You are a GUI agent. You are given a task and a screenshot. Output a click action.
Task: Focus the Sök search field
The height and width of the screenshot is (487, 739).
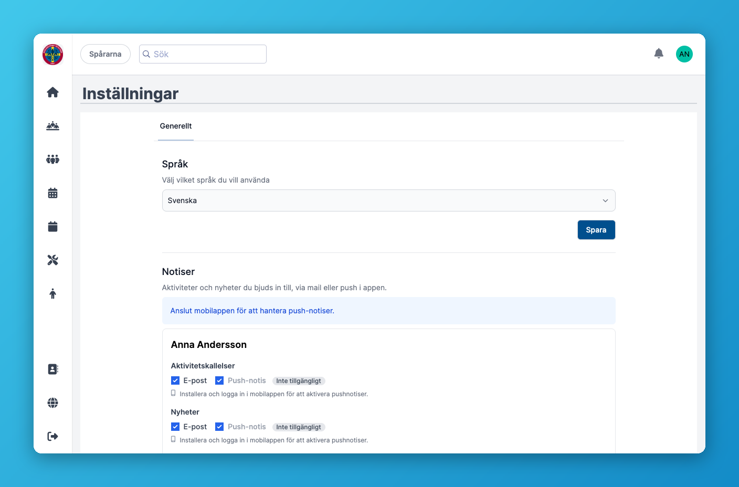coord(203,54)
